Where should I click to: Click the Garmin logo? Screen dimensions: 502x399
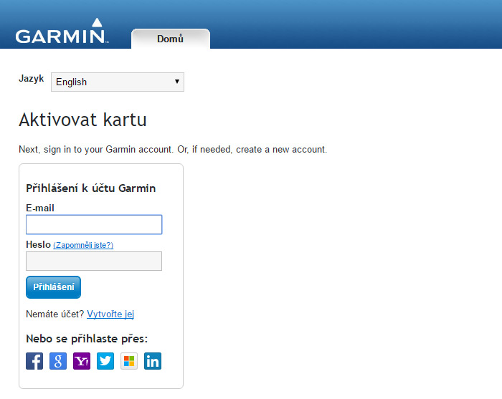click(x=62, y=31)
